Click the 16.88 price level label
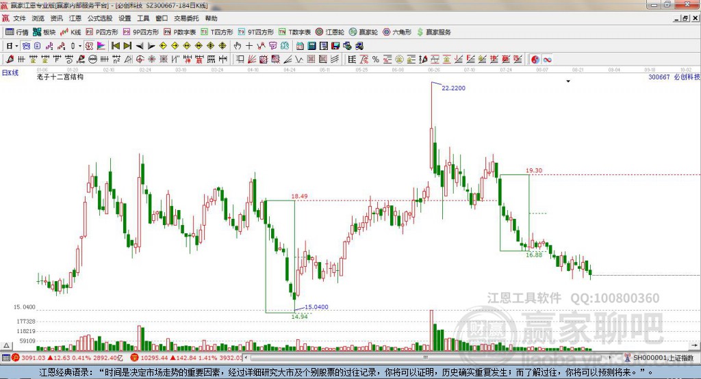 pyautogui.click(x=534, y=254)
